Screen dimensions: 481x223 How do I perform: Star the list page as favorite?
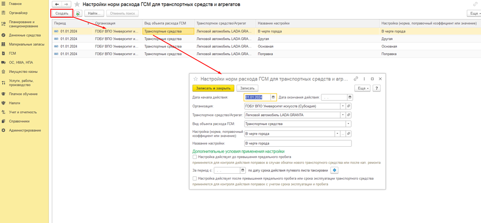pos(78,4)
